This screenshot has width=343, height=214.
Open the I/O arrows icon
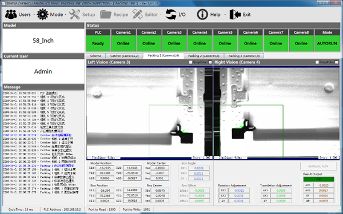click(x=170, y=14)
